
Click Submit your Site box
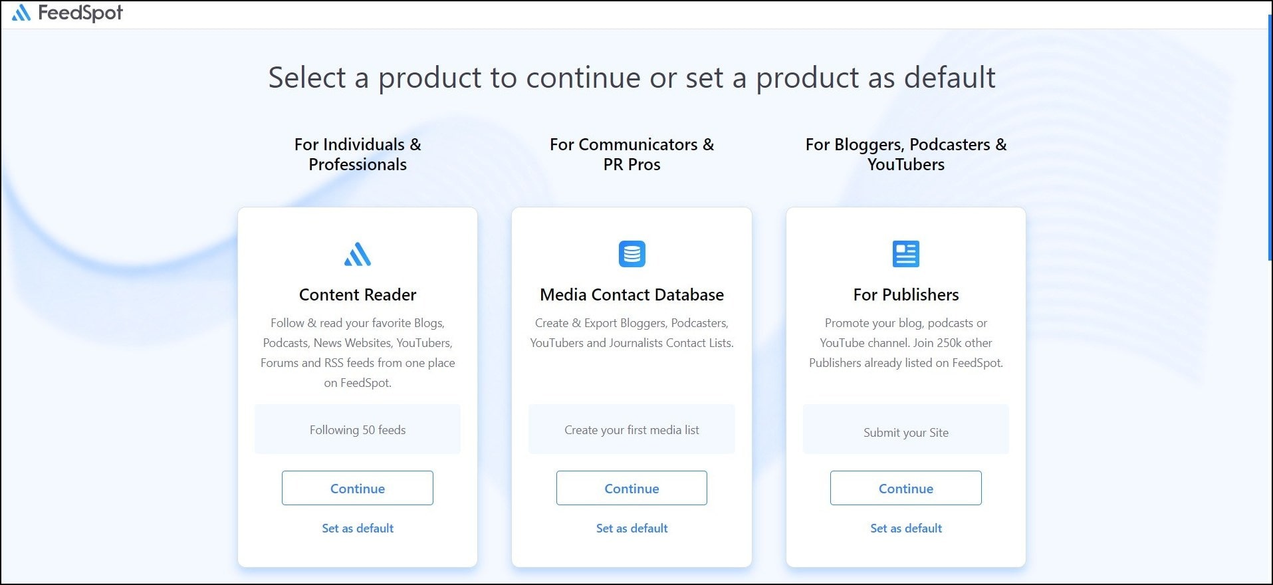(x=905, y=432)
